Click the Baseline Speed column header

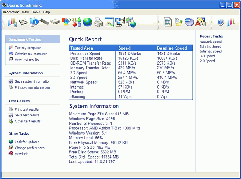pyautogui.click(x=172, y=48)
